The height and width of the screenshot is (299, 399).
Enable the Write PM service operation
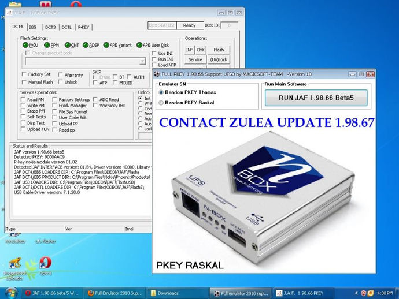point(23,105)
